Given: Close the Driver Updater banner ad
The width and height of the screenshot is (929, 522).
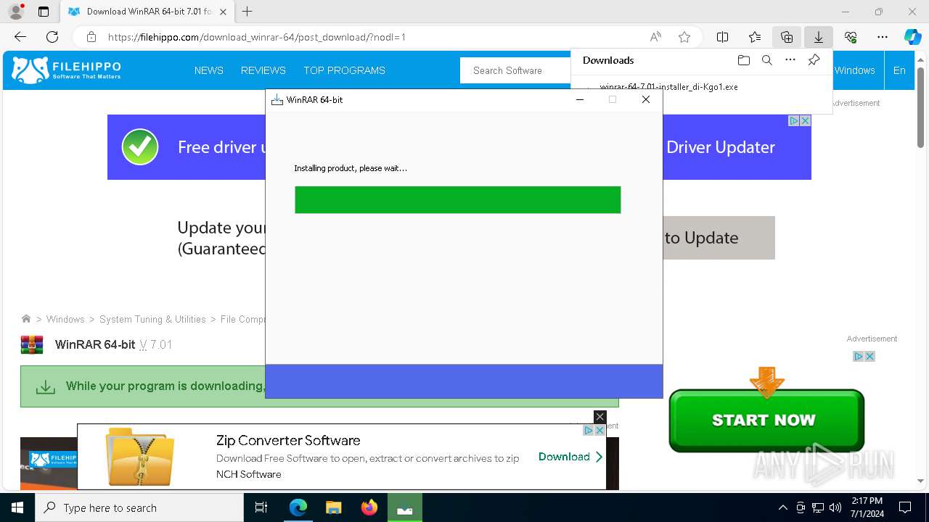Looking at the screenshot, I should tap(805, 121).
